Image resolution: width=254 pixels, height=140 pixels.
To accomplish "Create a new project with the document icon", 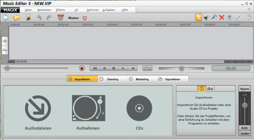I will click(5, 17).
